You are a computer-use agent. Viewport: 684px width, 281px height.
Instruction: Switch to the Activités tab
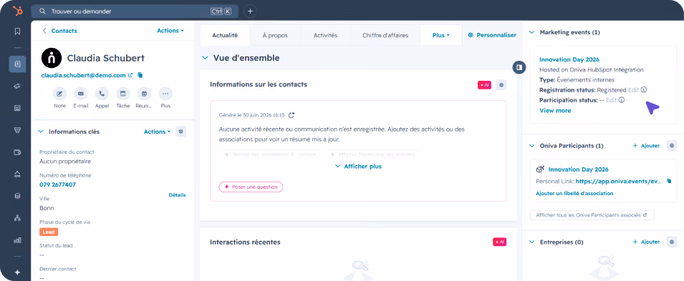coord(325,35)
